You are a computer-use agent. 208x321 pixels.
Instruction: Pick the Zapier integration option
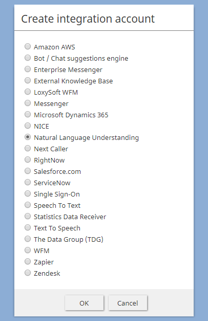pos(28,261)
